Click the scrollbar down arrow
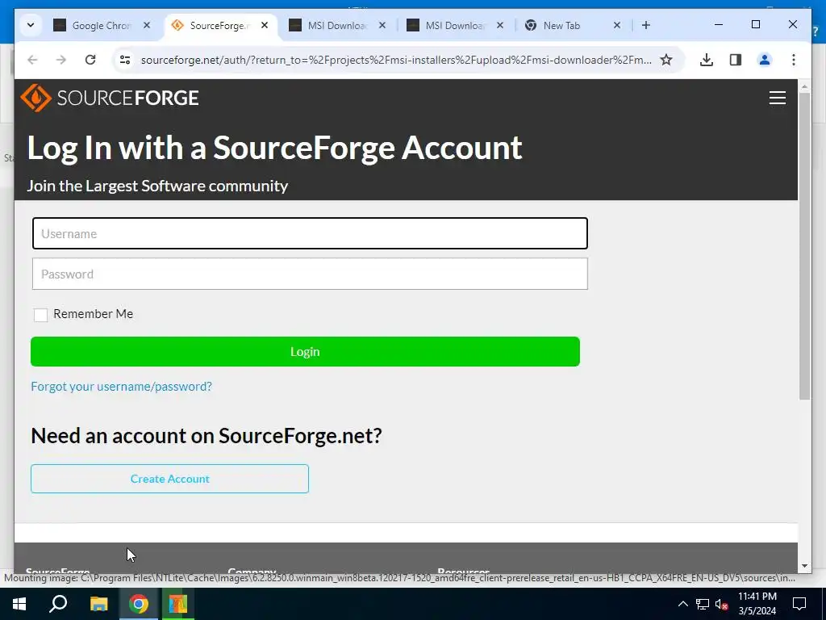Viewport: 826px width, 620px height. 804,566
